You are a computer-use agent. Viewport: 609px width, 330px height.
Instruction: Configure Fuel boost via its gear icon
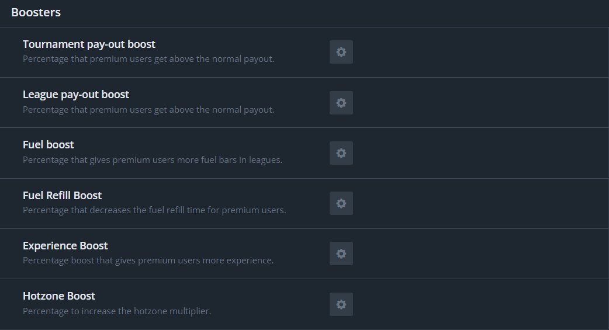[x=341, y=153]
